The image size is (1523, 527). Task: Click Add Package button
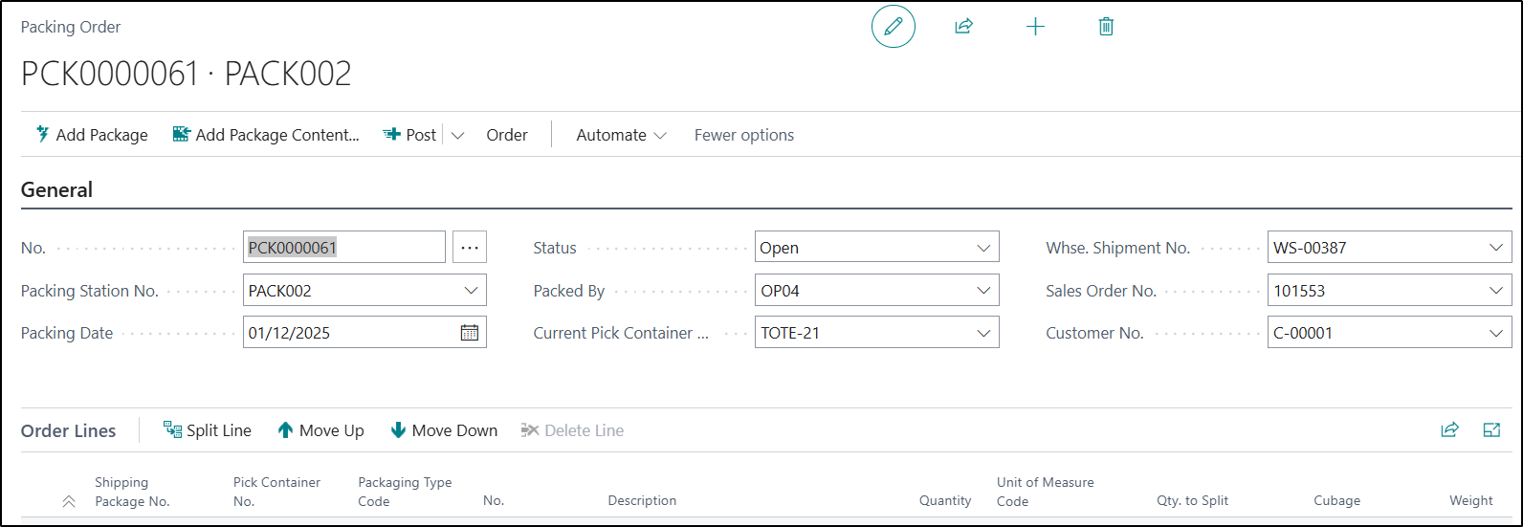(92, 135)
